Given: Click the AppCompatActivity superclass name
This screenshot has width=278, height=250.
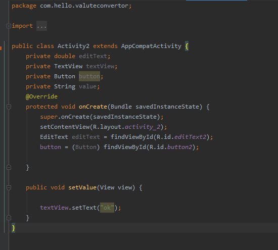Looking at the screenshot, I should coord(151,46).
